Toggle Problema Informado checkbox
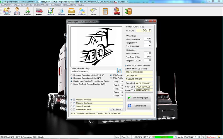 coord(74,100)
